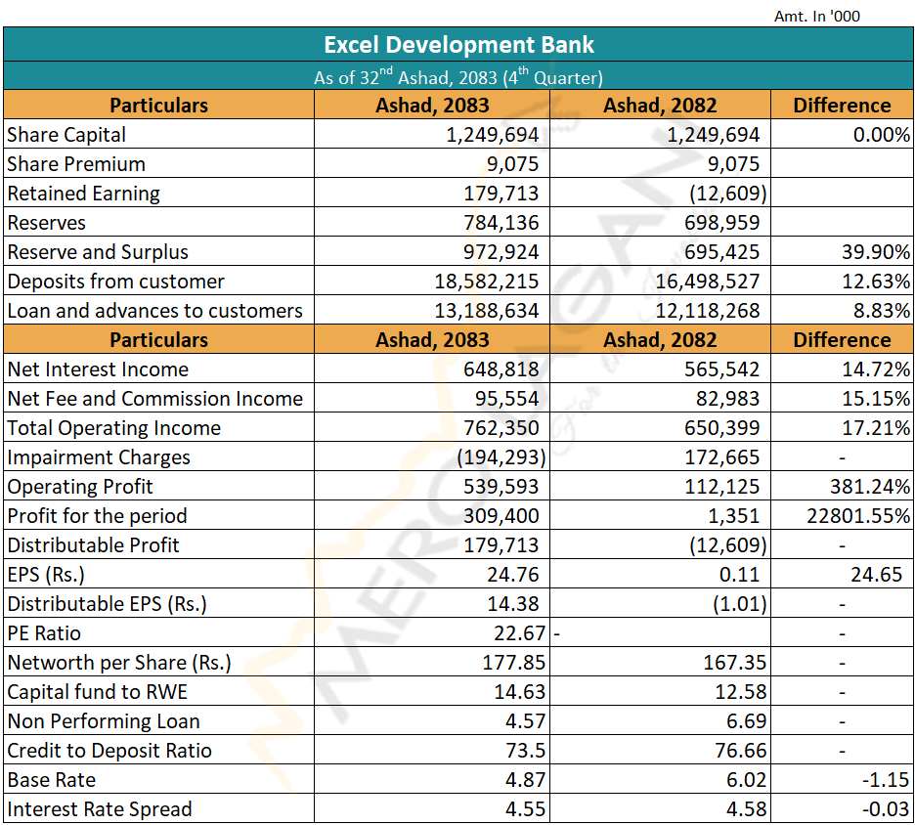Click Credit to Deposit 76.66

click(741, 751)
